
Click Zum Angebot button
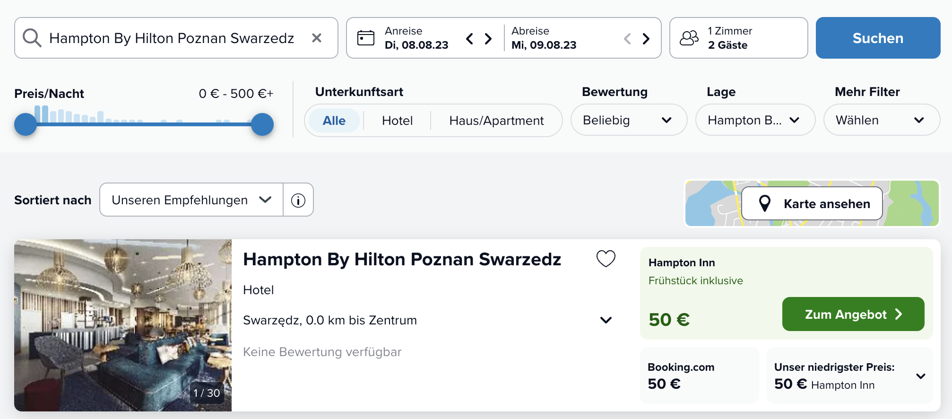click(x=853, y=314)
